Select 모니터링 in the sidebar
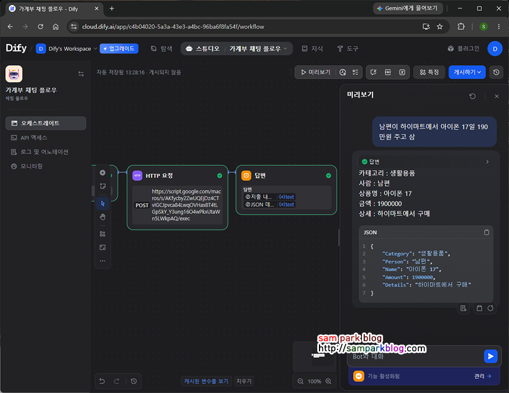Screen dimensions: 509x393 pyautogui.click(x=46, y=166)
